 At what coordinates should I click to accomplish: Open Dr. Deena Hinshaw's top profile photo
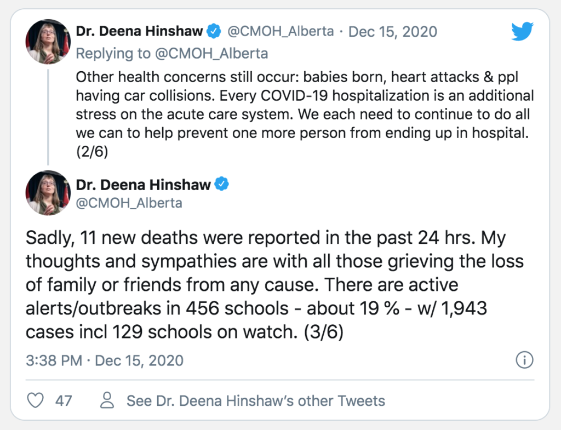[48, 42]
